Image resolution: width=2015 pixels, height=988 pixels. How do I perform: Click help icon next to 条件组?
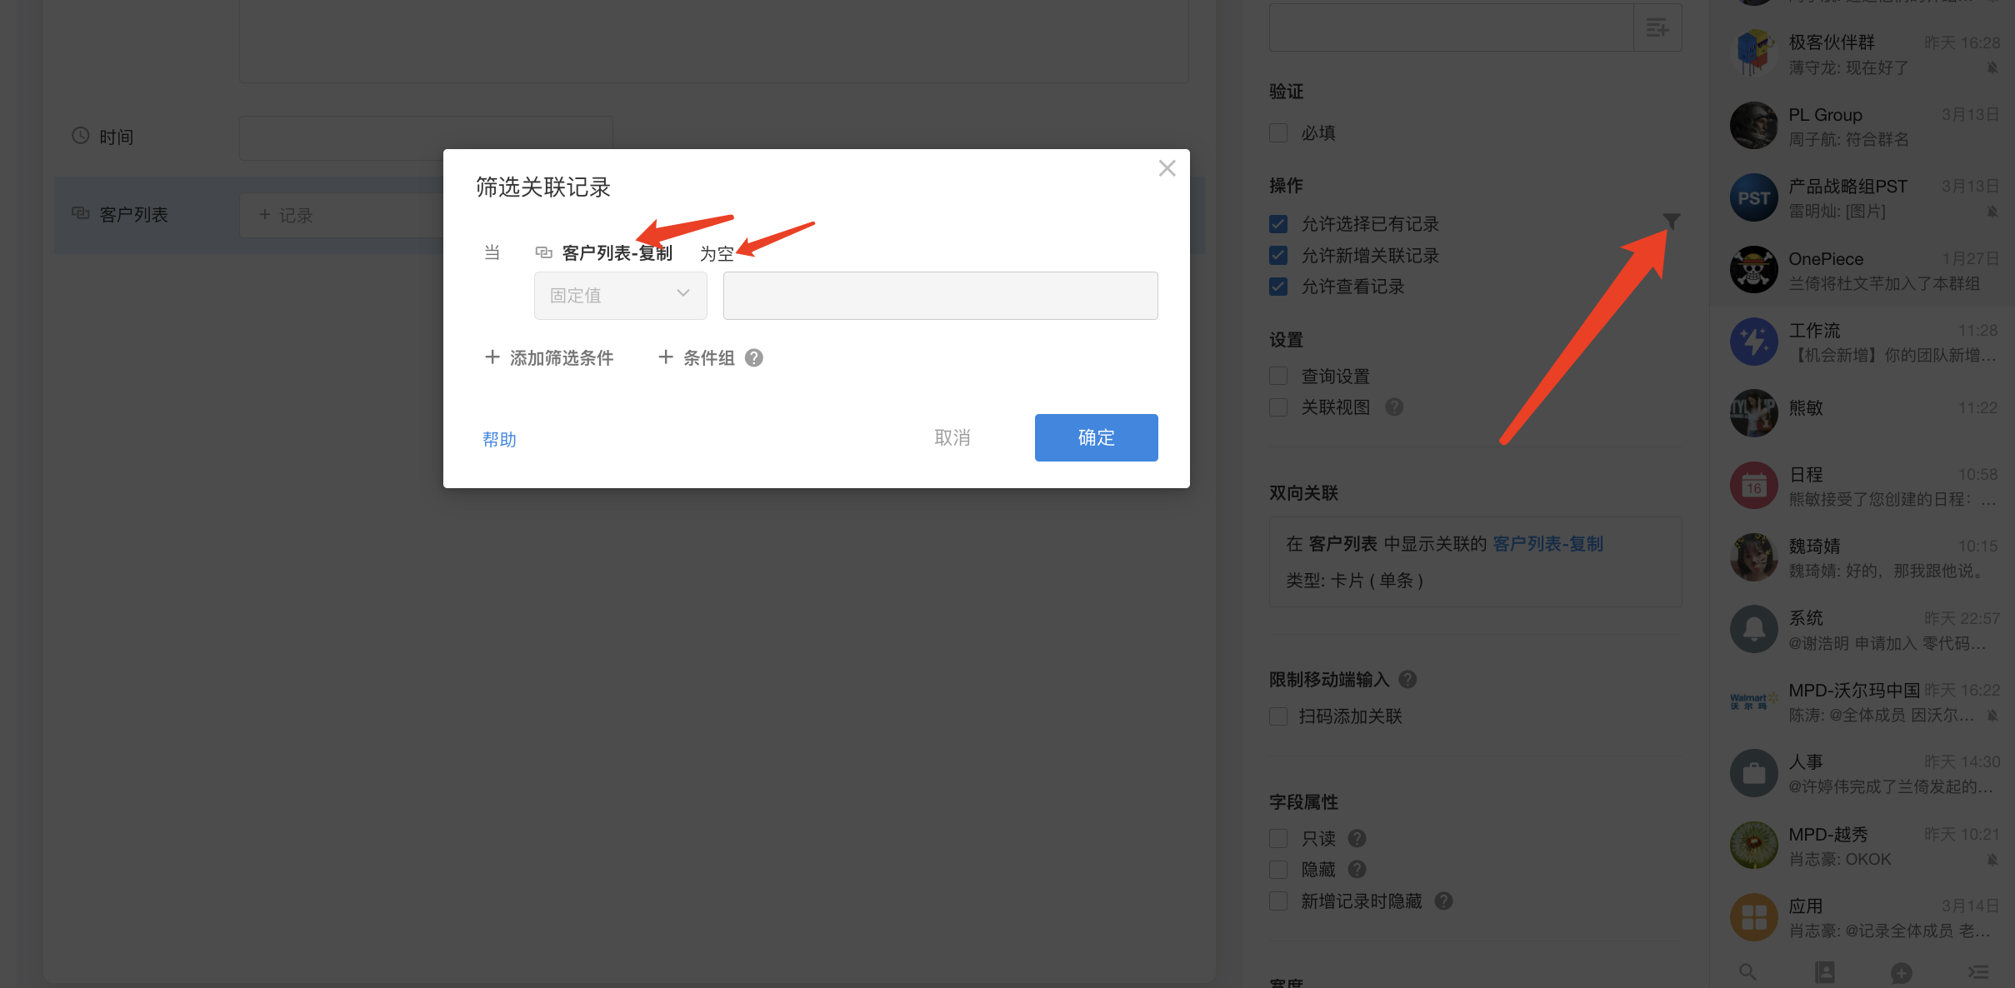point(754,357)
